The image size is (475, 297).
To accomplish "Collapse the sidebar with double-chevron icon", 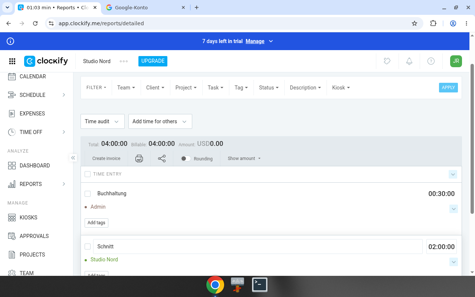I will coord(73,158).
